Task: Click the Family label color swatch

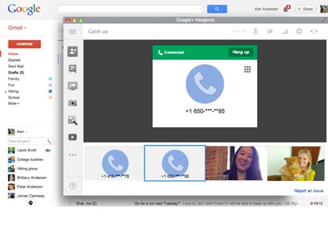Action: click(x=51, y=79)
